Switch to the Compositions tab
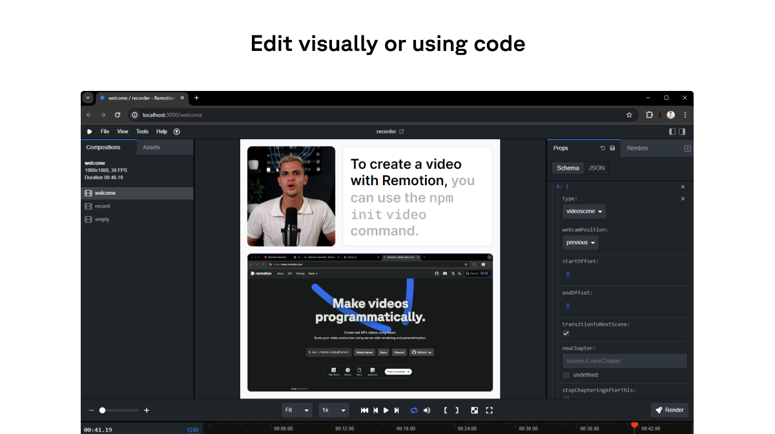This screenshot has height=434, width=775. click(x=108, y=148)
